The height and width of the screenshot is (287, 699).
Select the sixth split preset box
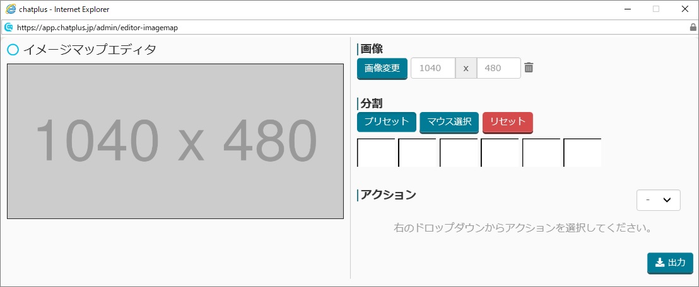[x=582, y=152]
